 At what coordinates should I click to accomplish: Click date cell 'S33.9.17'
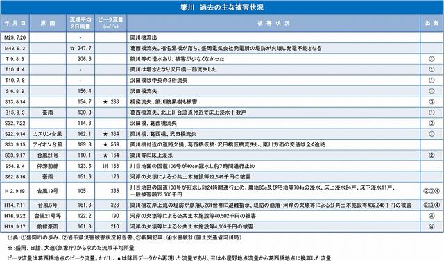click(x=15, y=155)
